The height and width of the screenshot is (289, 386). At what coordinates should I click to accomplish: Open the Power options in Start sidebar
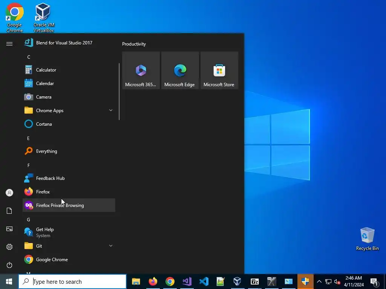pos(9,265)
